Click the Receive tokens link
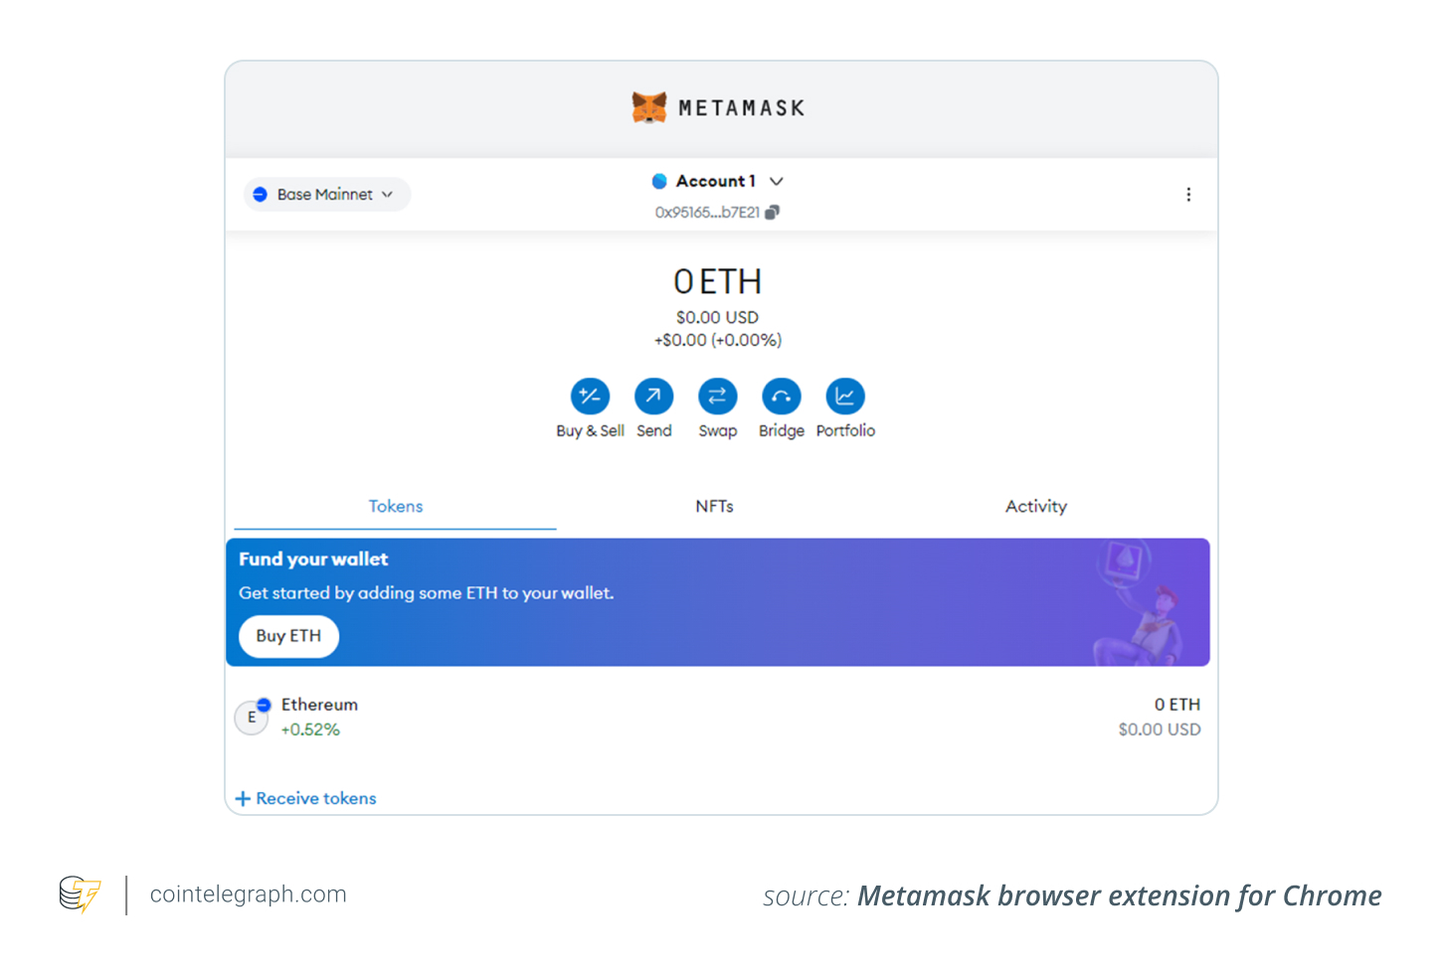The width and height of the screenshot is (1442, 975). coord(306,798)
